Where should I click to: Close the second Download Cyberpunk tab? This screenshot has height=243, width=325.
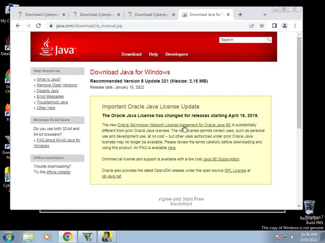(119, 15)
